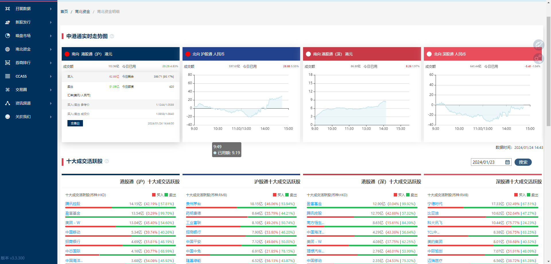551x264 pixels.
Task: Toggle 卖出 legend in 港股通 (沪) table
Action: (x=170, y=195)
